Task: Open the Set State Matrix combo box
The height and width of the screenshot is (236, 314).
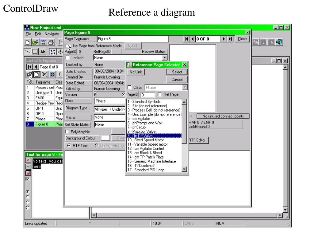Action: click(110, 124)
